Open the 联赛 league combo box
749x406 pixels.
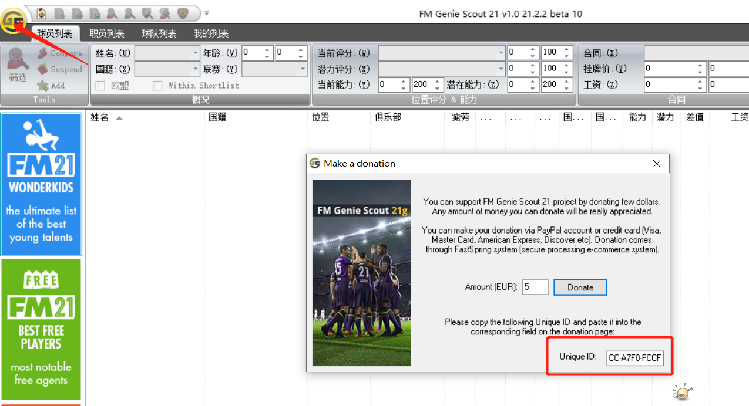(274, 69)
